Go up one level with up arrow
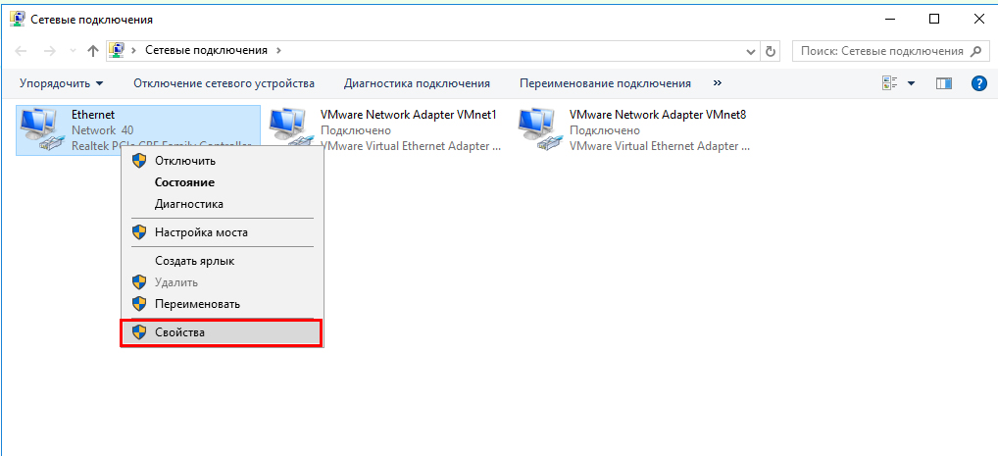This screenshot has height=456, width=998. coord(93,51)
